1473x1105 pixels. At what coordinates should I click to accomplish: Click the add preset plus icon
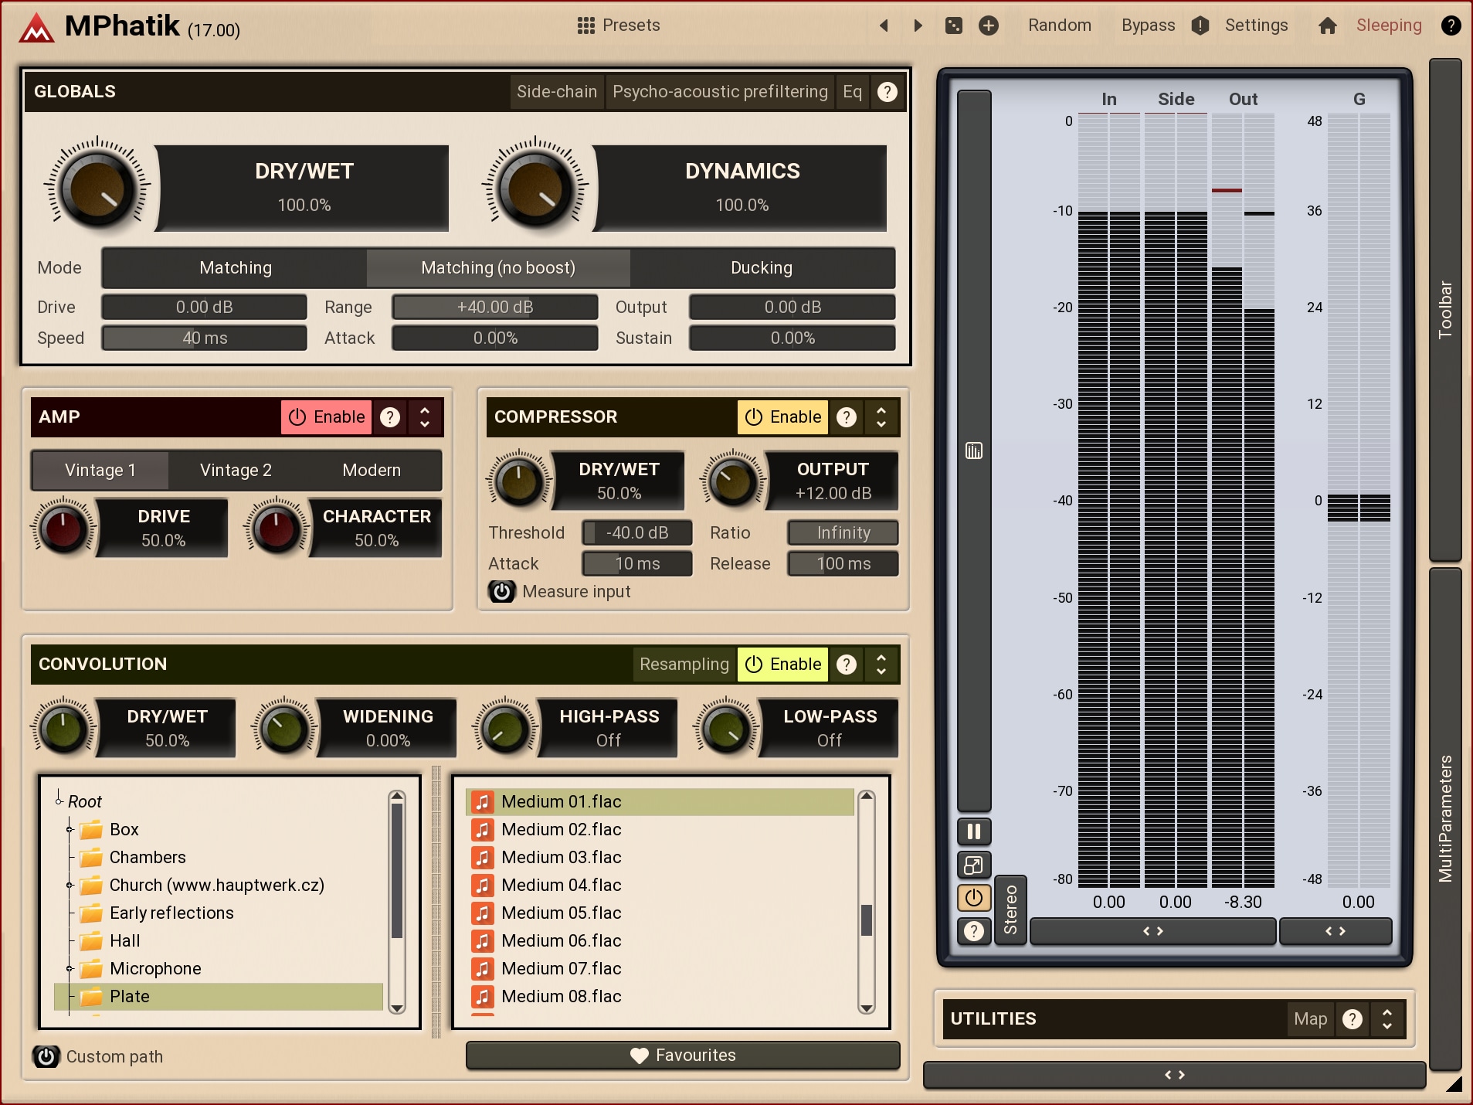(x=989, y=25)
